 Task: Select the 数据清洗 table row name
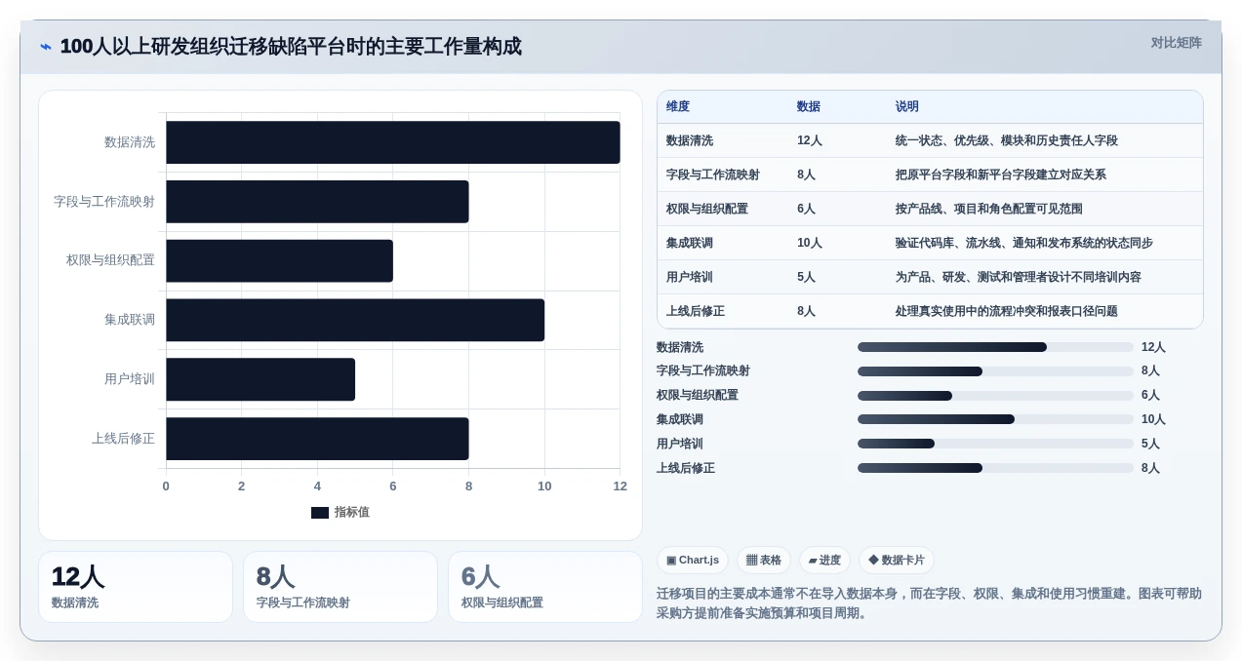[x=690, y=140]
